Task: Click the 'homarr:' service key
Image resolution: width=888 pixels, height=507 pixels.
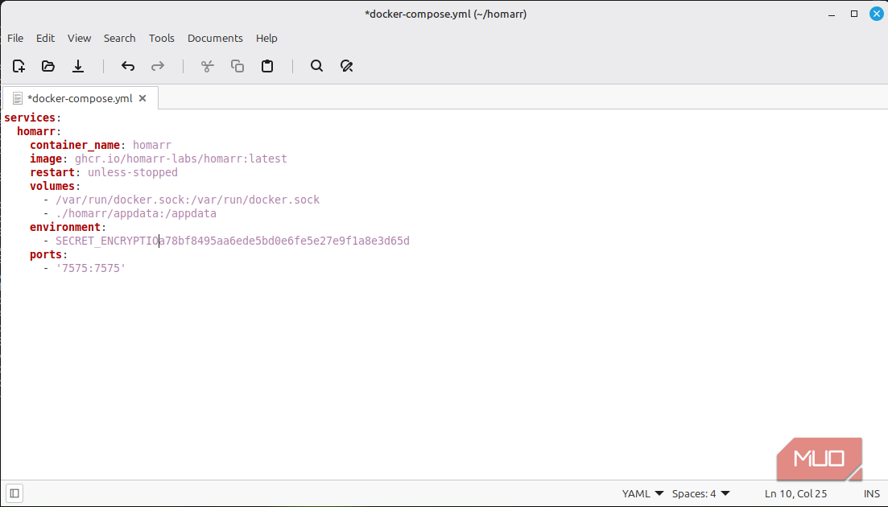Action: pos(39,131)
